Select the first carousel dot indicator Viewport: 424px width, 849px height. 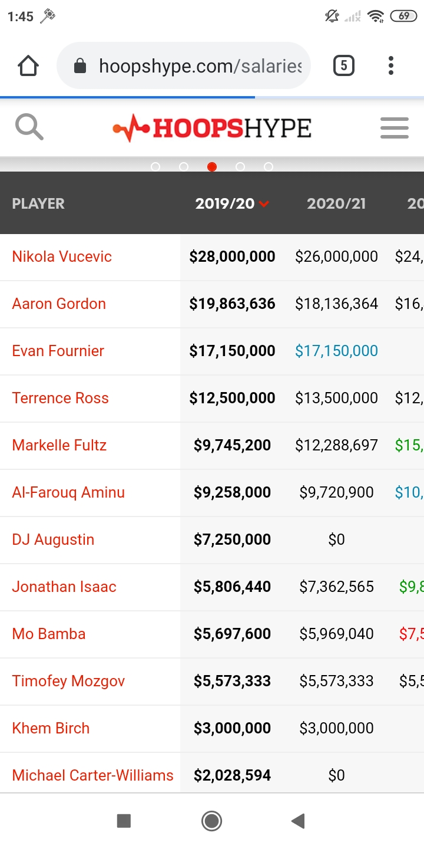(x=155, y=167)
